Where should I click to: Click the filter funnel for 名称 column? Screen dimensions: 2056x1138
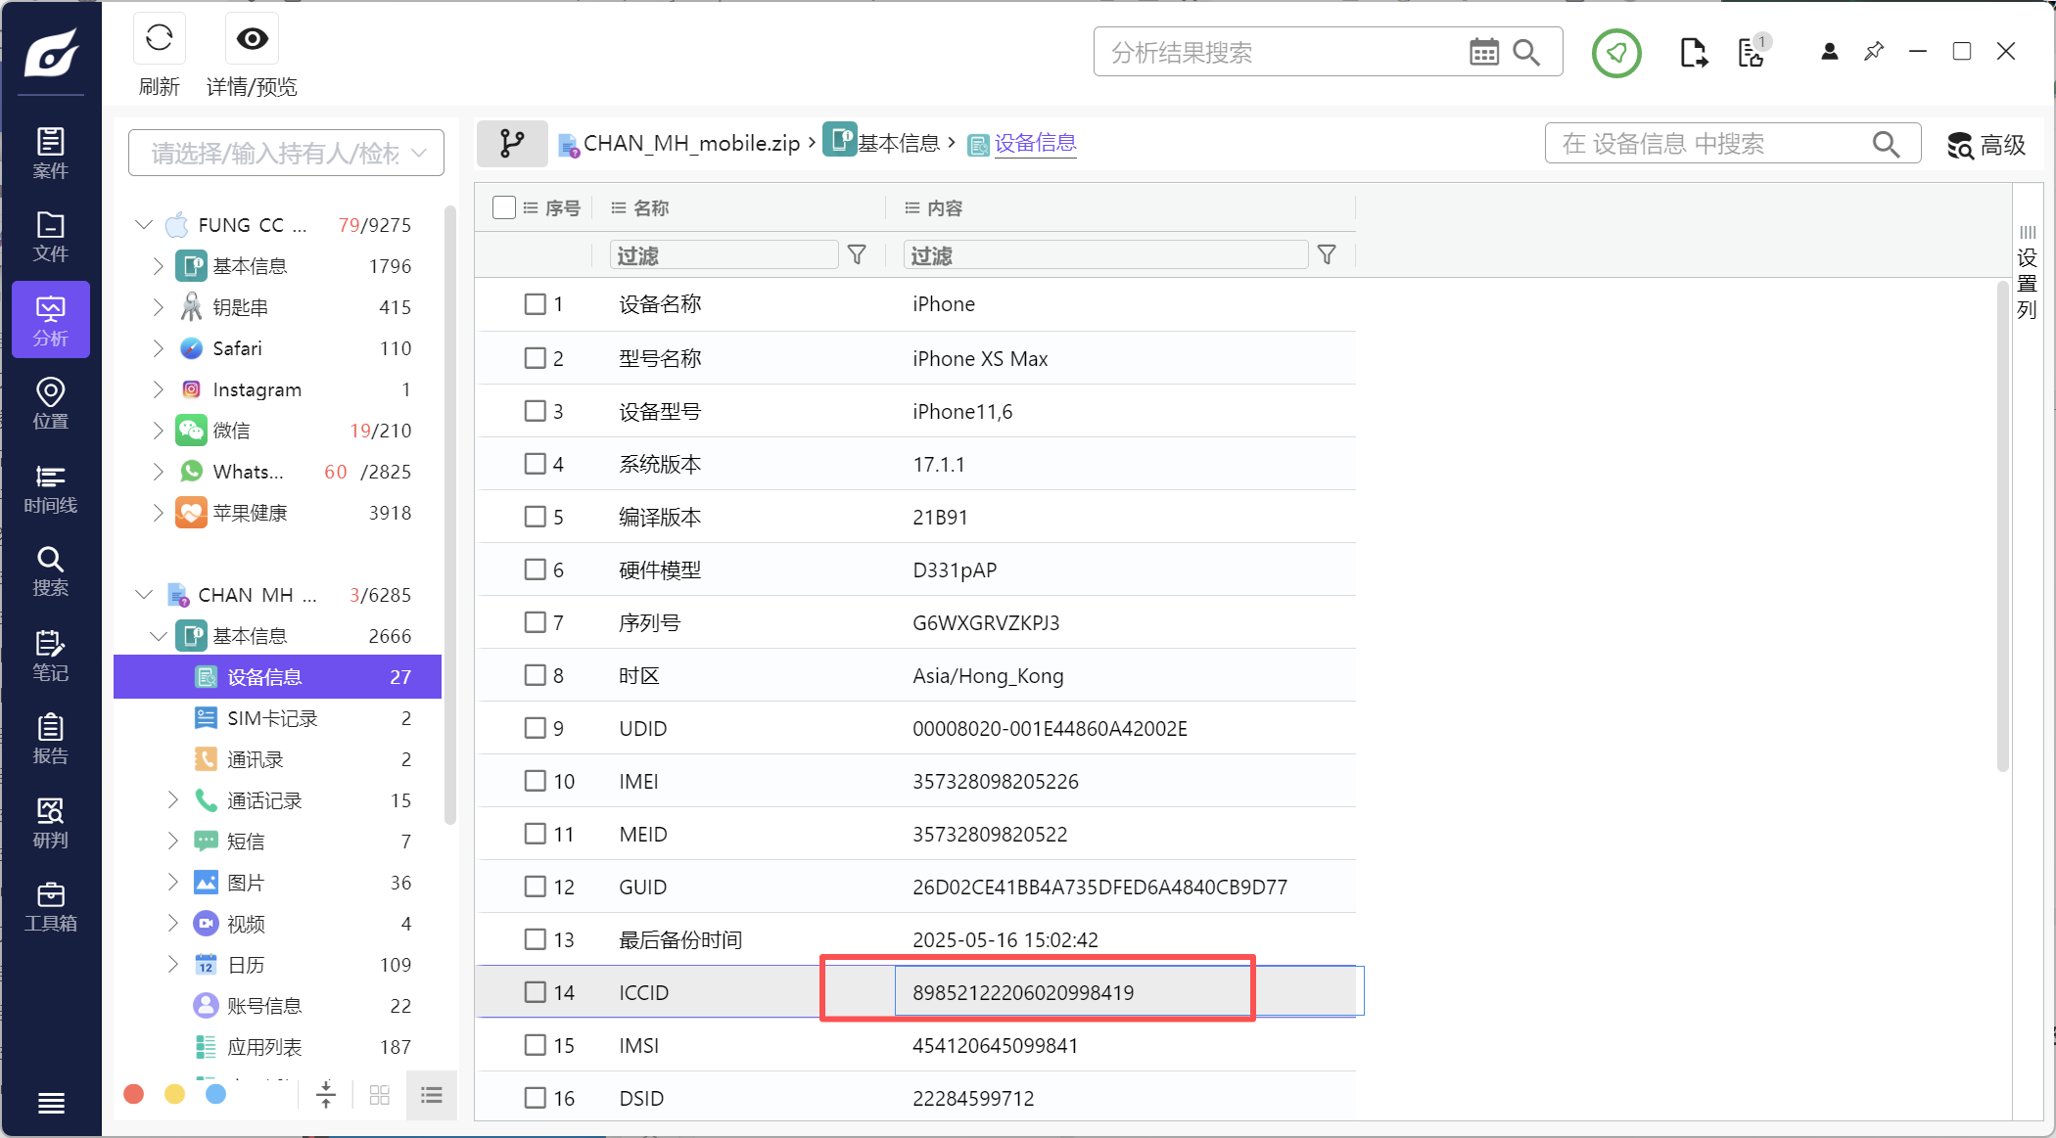(x=857, y=255)
